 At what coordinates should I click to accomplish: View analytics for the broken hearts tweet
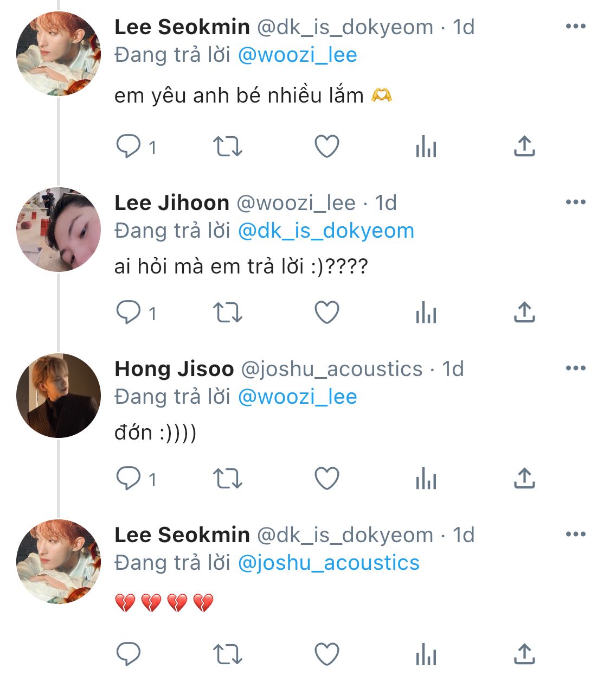pyautogui.click(x=426, y=654)
